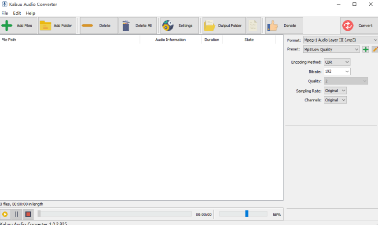Open the Channels dropdown
Screen dimensions: 378x225
click(335, 100)
